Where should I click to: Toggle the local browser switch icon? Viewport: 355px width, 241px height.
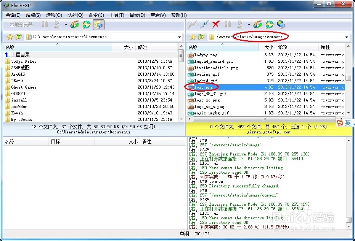coord(98,25)
